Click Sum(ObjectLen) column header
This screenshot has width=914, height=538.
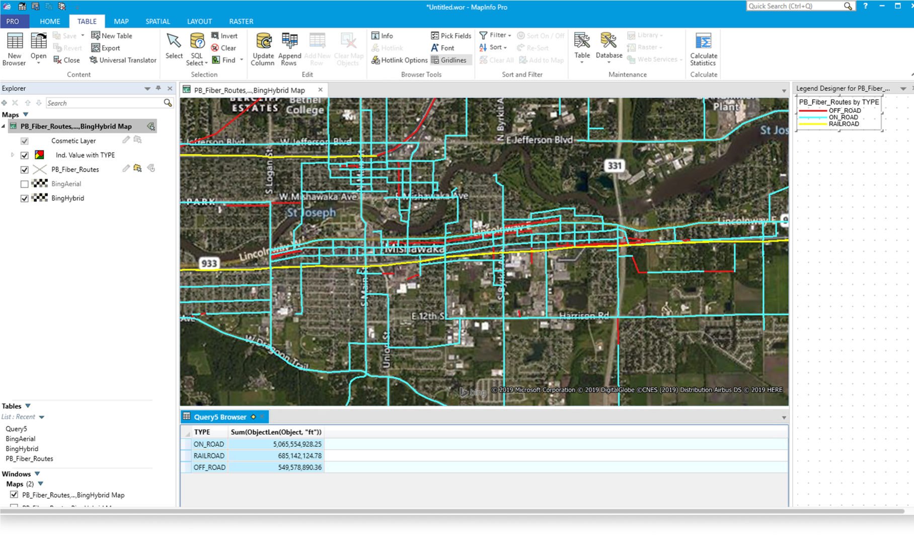(276, 432)
